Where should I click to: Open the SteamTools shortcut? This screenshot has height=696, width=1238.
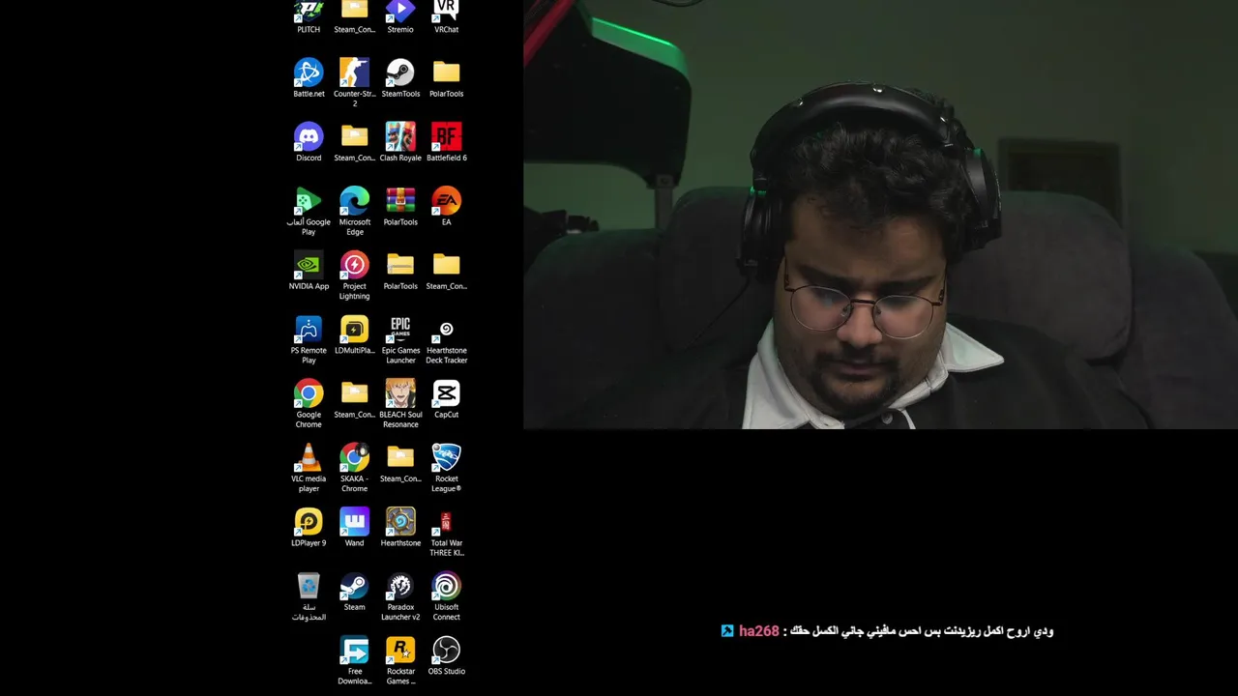pyautogui.click(x=400, y=78)
